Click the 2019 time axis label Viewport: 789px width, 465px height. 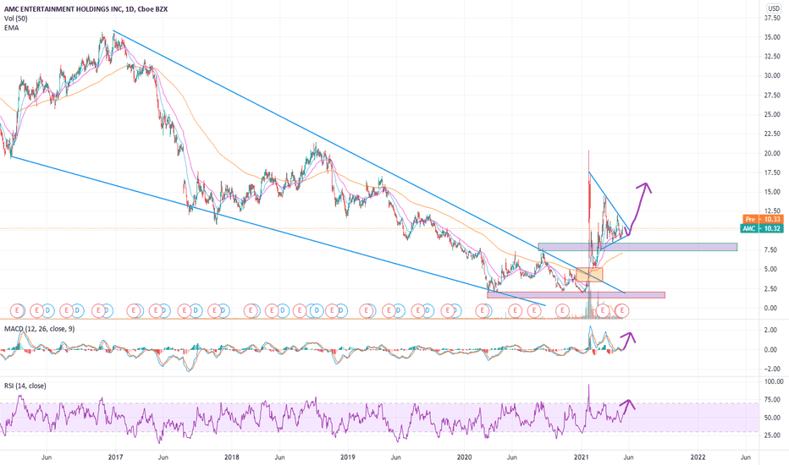point(348,457)
